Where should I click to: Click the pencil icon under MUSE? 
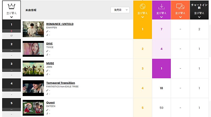[x=47, y=71]
